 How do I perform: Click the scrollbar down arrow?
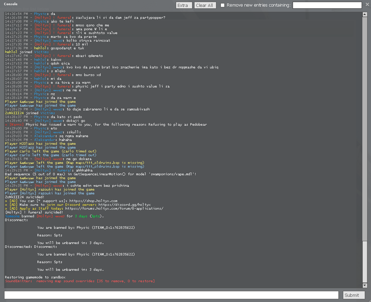(x=365, y=286)
